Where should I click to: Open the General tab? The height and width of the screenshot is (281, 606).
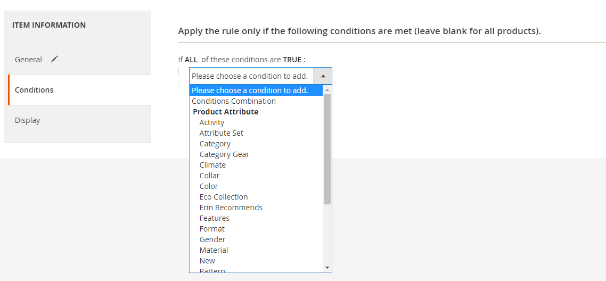29,60
